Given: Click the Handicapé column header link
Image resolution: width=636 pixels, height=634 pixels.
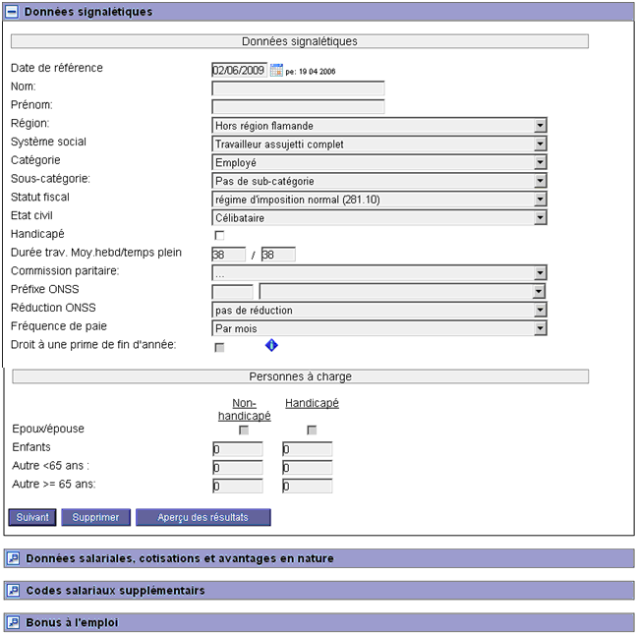Looking at the screenshot, I should click(312, 403).
